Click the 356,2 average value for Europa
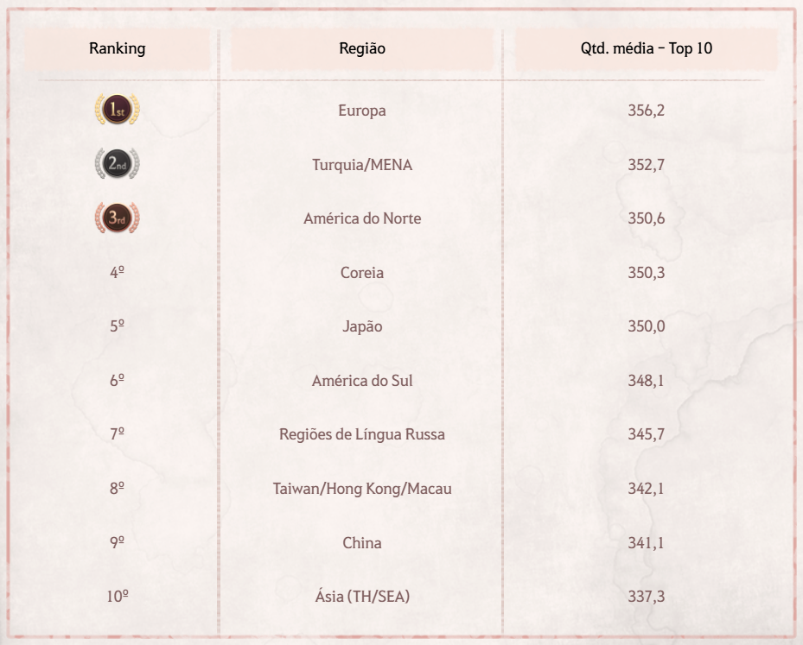 [x=646, y=111]
